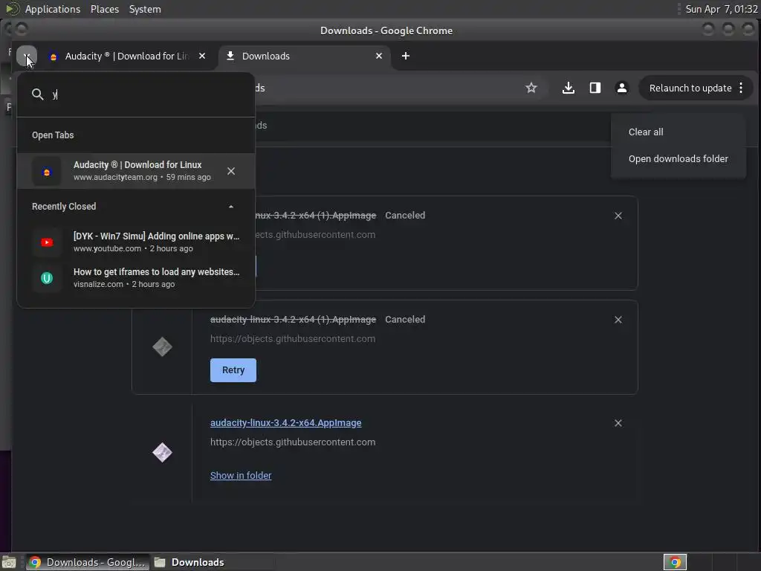The height and width of the screenshot is (571, 761).
Task: Choose Open downloads folder
Action: 678,159
